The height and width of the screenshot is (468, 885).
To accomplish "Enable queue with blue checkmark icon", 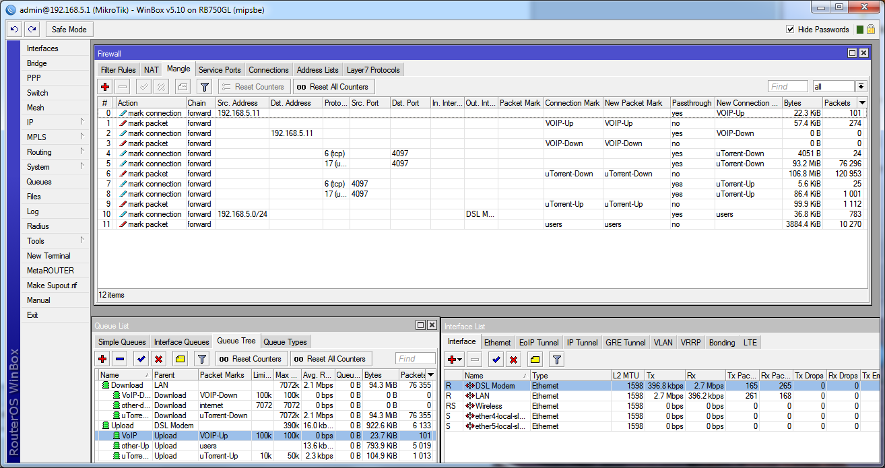I will click(x=141, y=359).
